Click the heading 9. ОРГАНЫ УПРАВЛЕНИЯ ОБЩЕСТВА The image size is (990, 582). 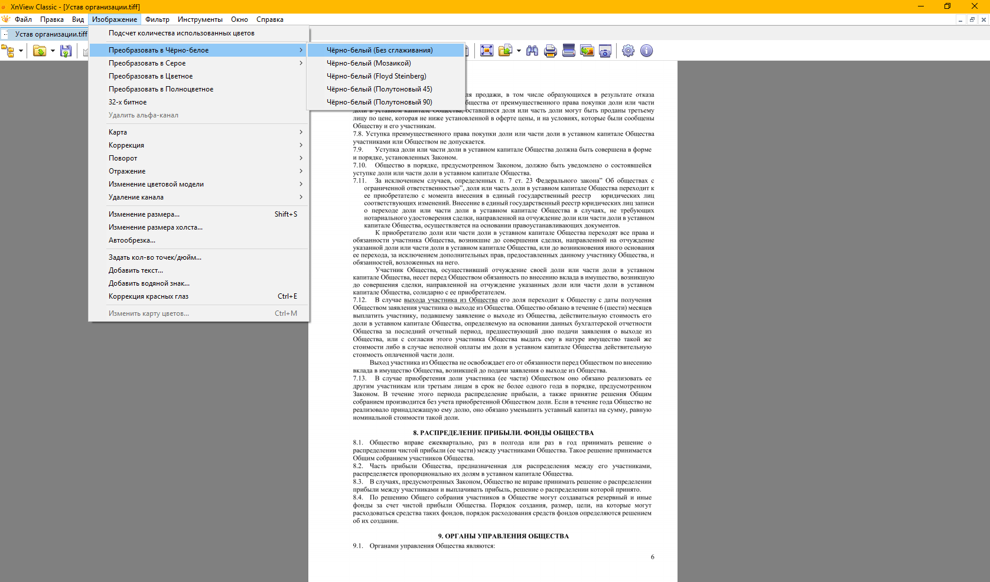[x=503, y=536]
